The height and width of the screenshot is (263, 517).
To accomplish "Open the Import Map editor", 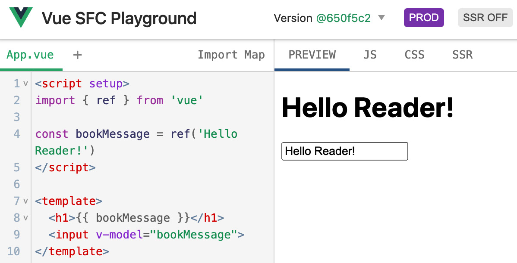I will (x=231, y=55).
